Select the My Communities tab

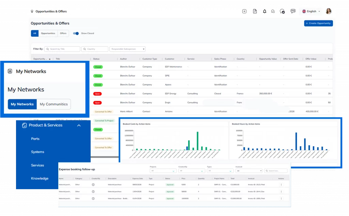pyautogui.click(x=54, y=104)
